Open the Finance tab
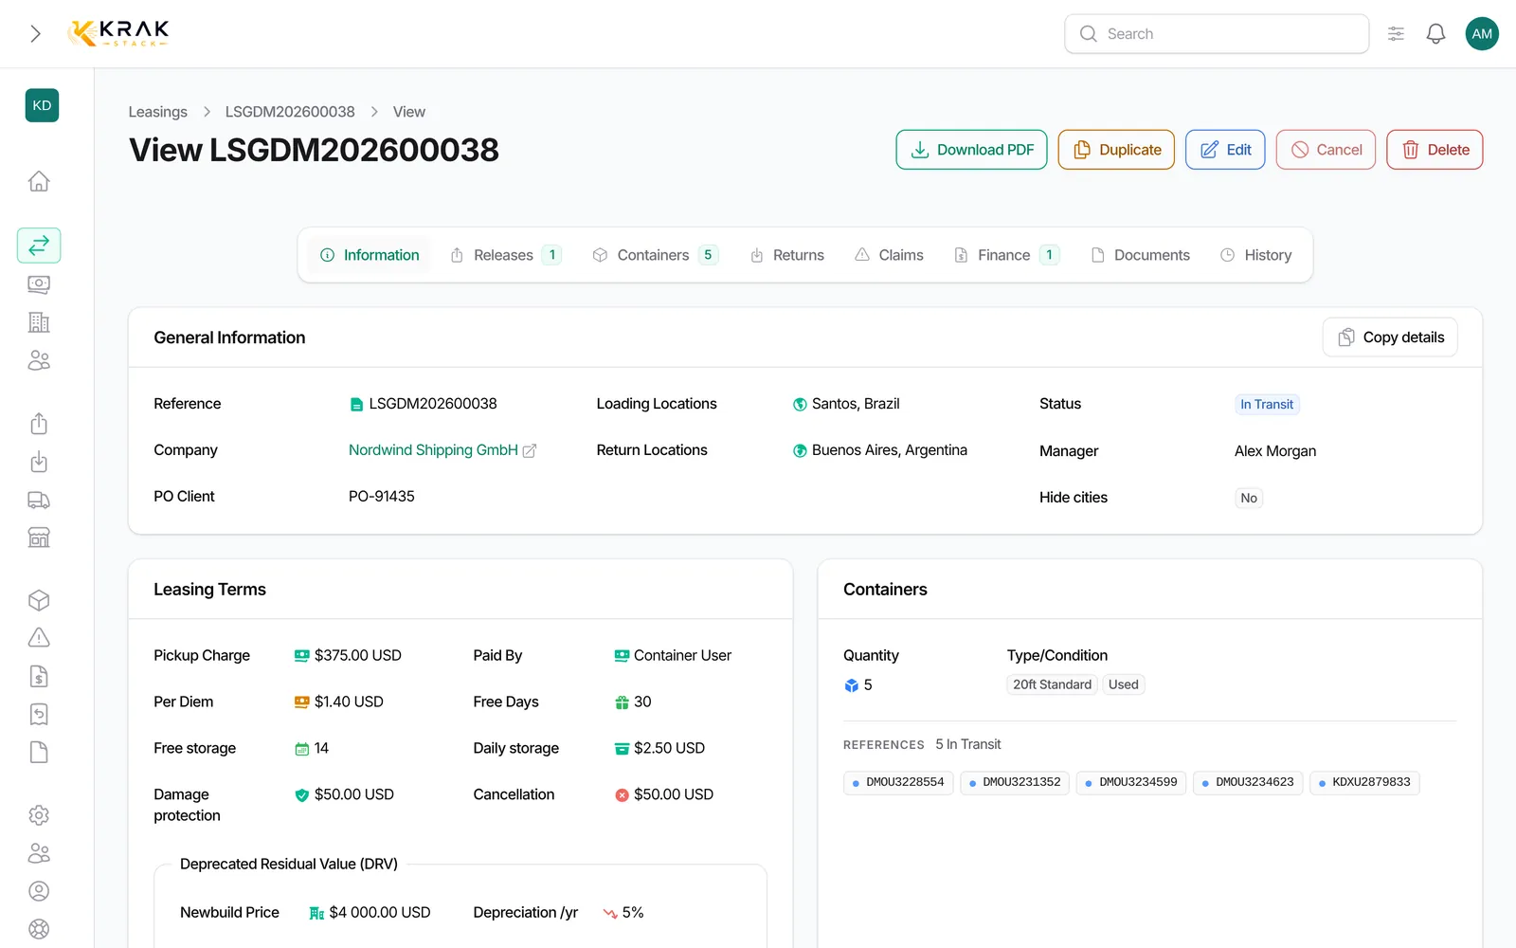This screenshot has width=1516, height=948. click(x=1006, y=255)
